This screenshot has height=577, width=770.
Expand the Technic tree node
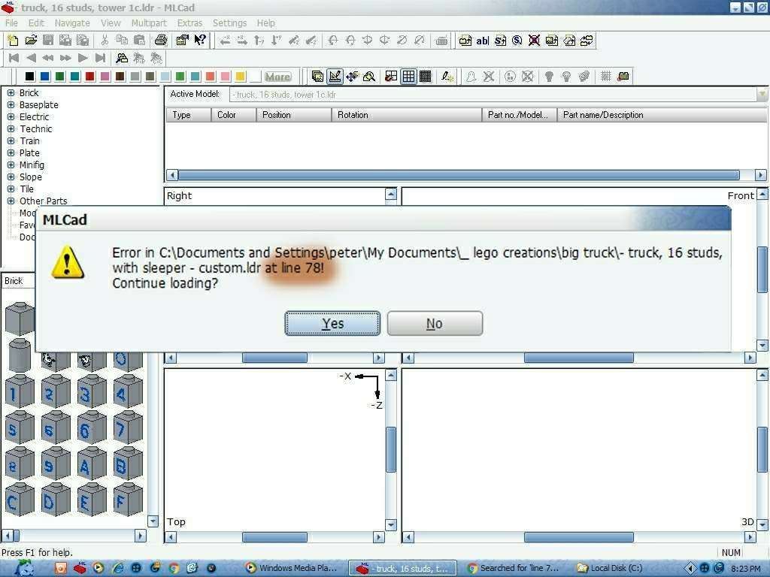pos(11,129)
